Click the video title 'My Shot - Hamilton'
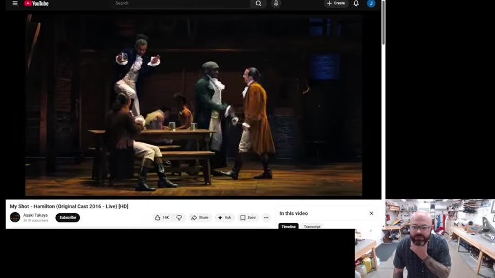The width and height of the screenshot is (495, 278). pyautogui.click(x=69, y=206)
